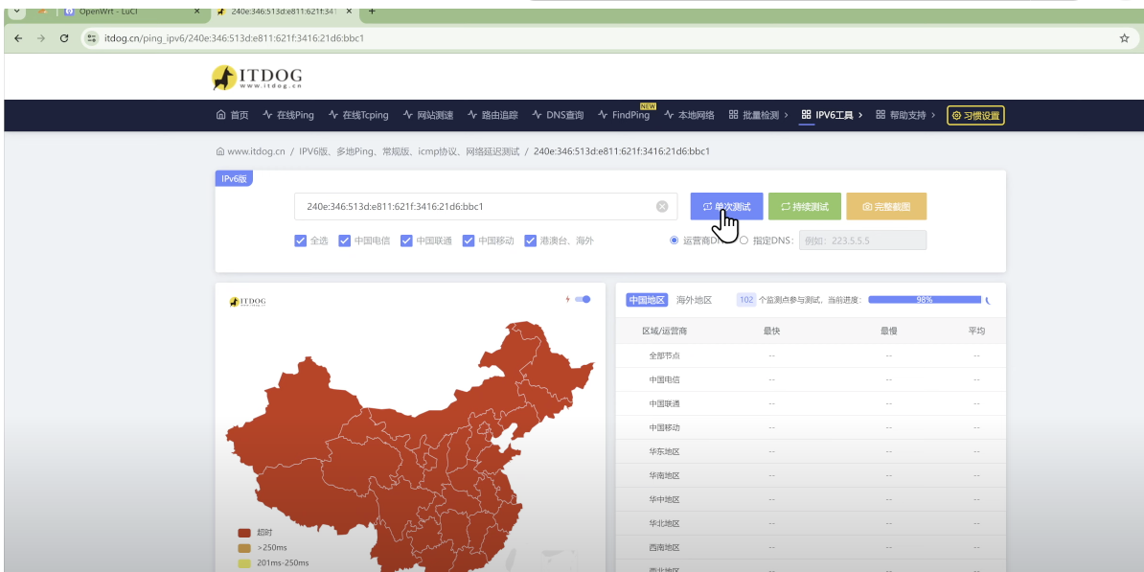Switch to the 海外地区 tab

click(694, 300)
